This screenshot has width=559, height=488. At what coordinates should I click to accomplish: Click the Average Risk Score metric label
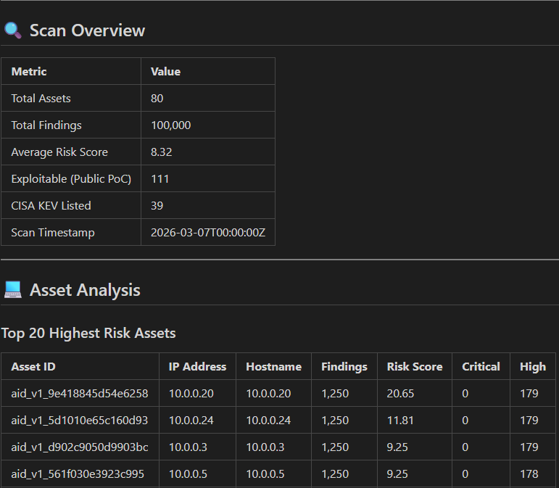(x=59, y=152)
